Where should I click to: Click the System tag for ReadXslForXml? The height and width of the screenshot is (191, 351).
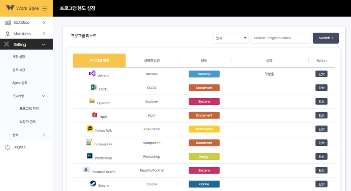tap(204, 170)
